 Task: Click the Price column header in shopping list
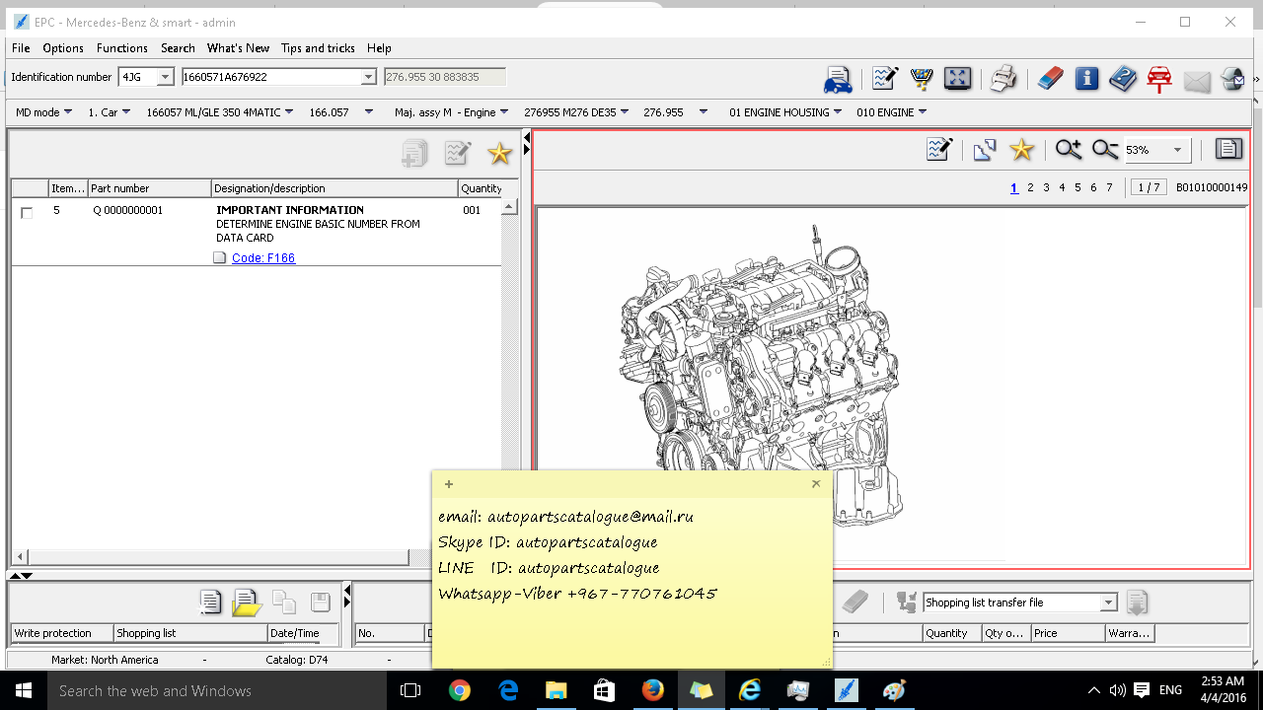click(1067, 633)
